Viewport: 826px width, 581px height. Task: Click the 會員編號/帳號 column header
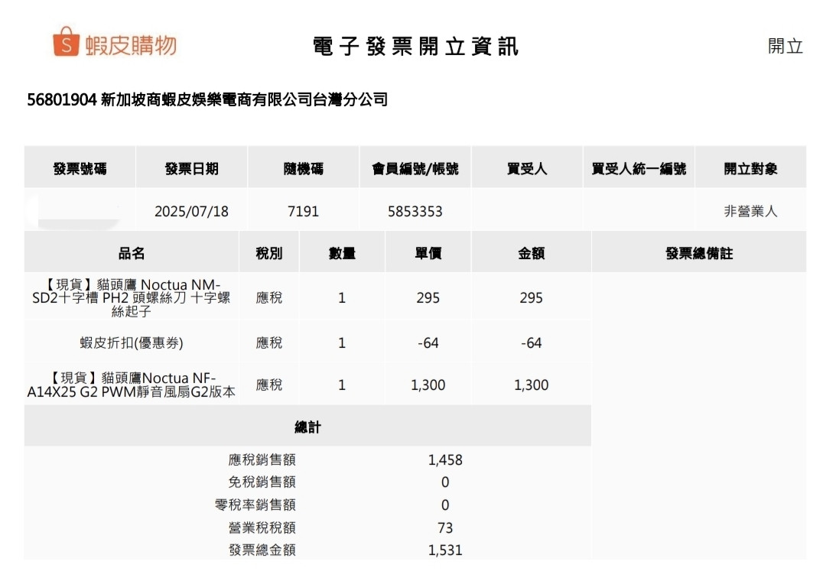point(415,168)
